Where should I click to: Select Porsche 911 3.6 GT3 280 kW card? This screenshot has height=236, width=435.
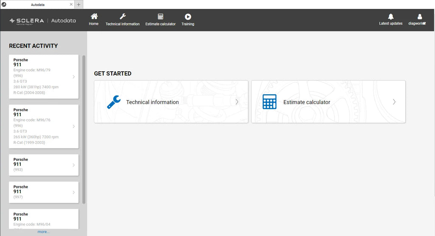(44, 76)
